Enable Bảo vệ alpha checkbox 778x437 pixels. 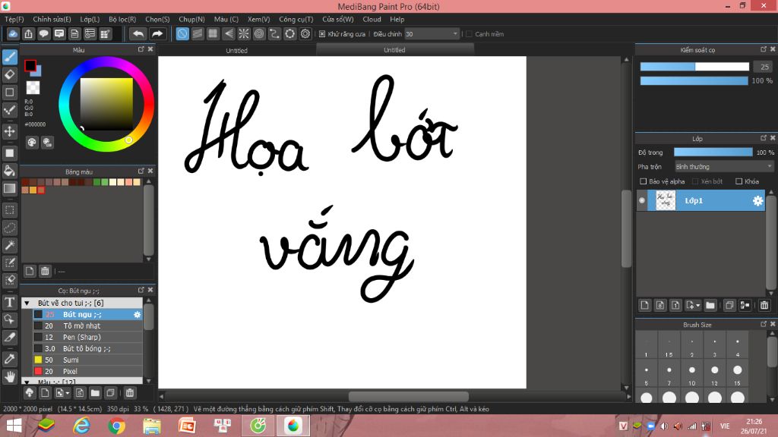tap(643, 181)
